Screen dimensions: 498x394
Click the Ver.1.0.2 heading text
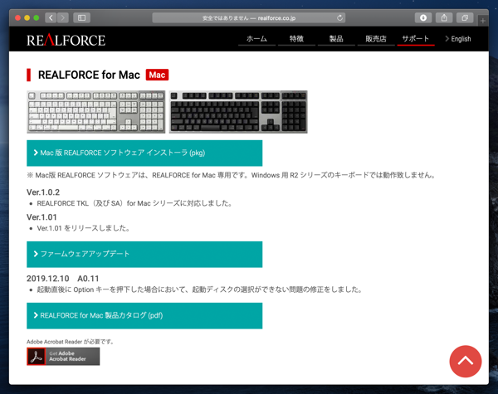click(43, 192)
